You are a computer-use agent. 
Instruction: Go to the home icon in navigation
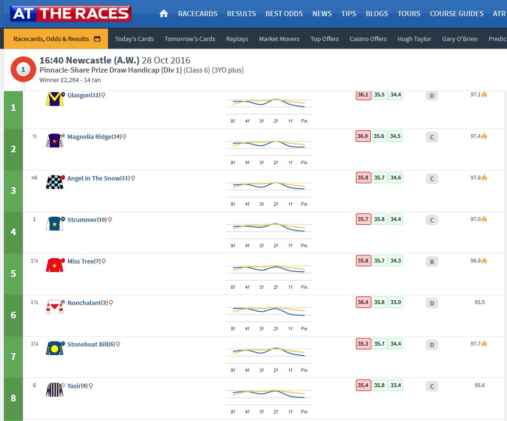164,13
